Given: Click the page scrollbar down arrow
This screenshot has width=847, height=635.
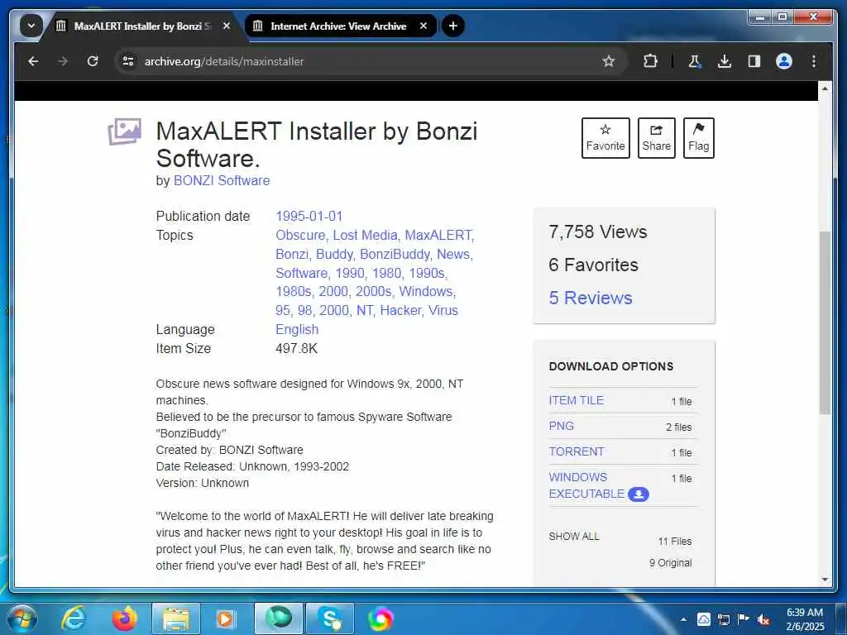Looking at the screenshot, I should coord(825,580).
